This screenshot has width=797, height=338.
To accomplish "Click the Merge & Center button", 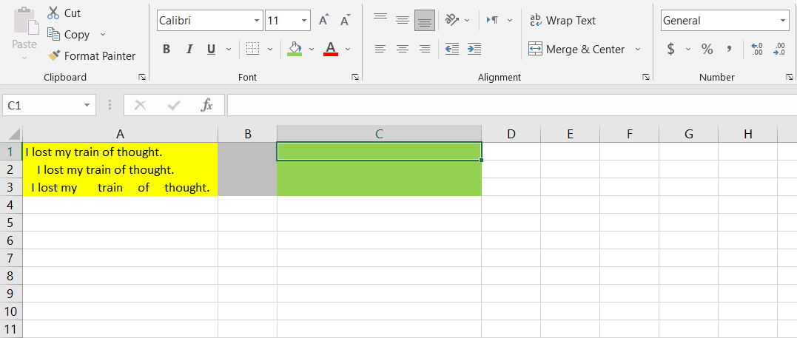I will point(576,50).
